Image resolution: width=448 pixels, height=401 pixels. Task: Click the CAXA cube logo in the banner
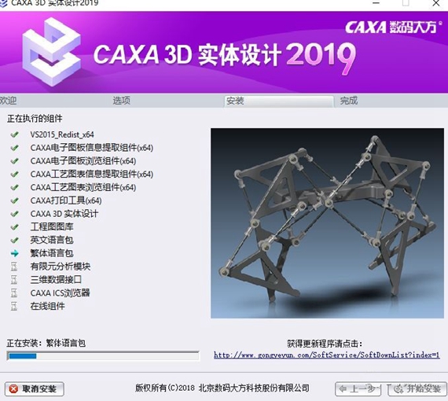pos(51,51)
